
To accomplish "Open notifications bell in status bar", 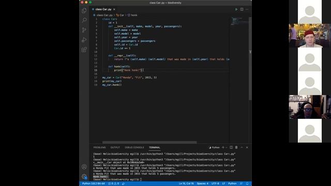I will 247,183.
